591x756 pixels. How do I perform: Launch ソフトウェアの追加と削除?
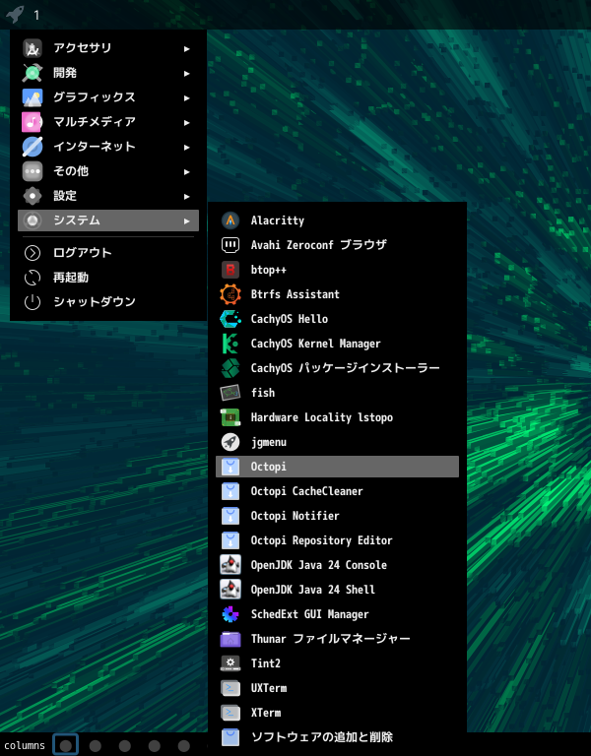pos(337,736)
